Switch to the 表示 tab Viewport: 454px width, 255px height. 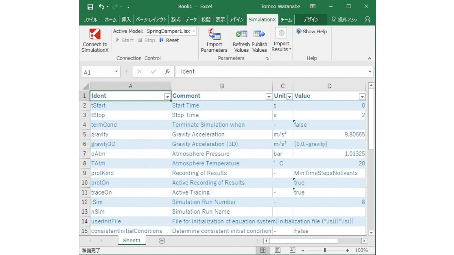pyautogui.click(x=220, y=20)
